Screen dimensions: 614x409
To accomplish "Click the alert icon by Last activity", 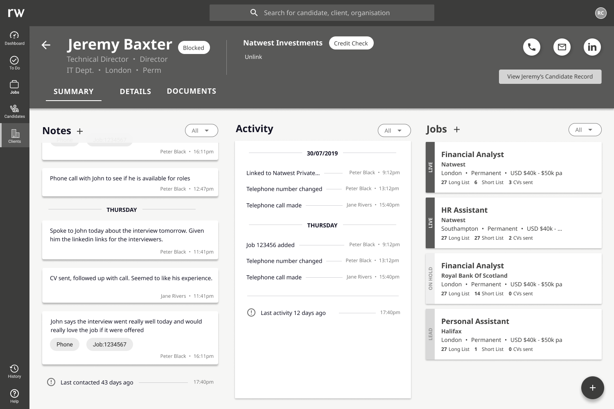I will coord(251,312).
